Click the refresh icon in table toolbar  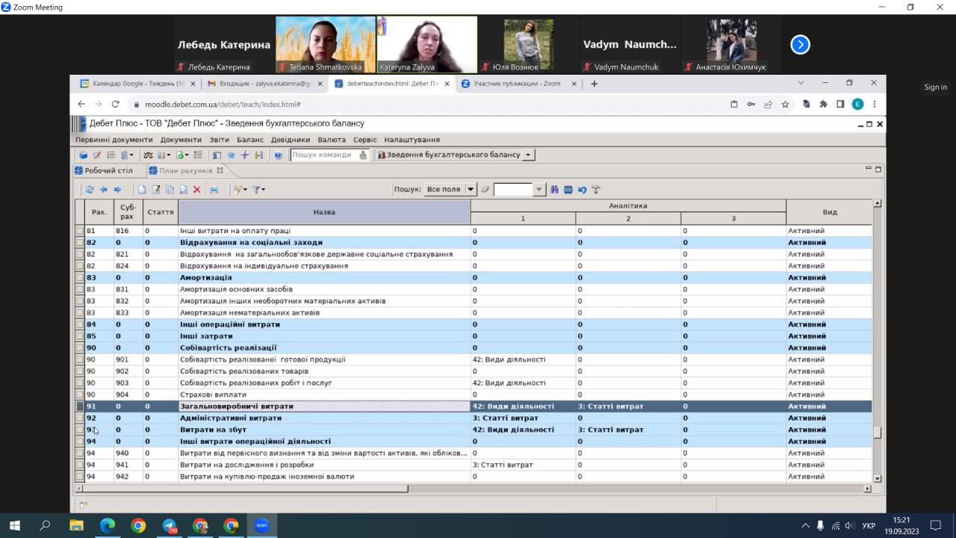[x=90, y=190]
